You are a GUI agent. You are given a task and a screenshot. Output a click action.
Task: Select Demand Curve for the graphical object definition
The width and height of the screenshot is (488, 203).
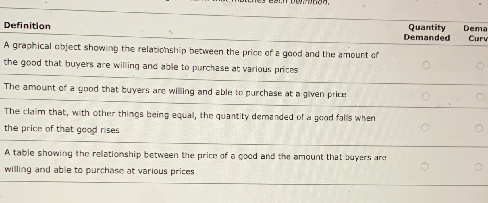pyautogui.click(x=480, y=66)
